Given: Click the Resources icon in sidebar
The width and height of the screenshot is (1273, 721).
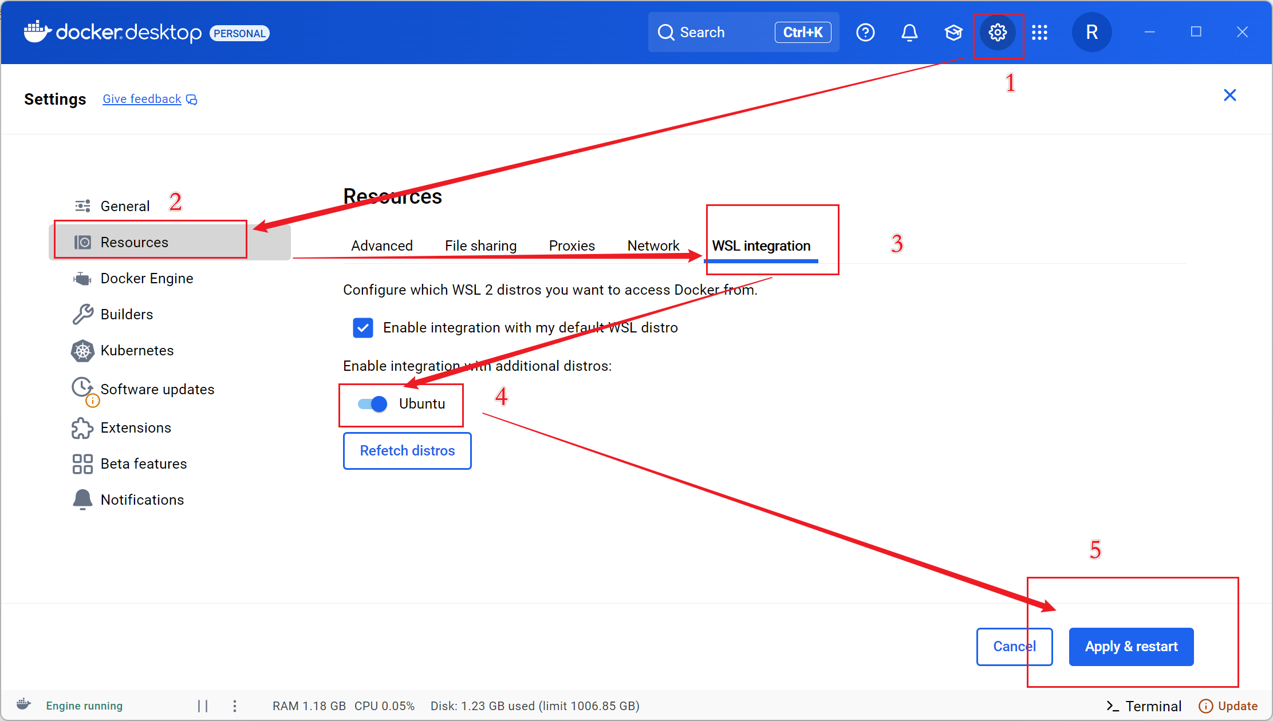Looking at the screenshot, I should click(x=82, y=242).
